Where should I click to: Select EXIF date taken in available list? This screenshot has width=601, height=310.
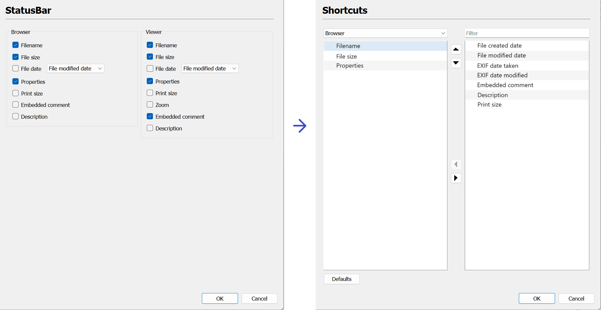click(x=497, y=66)
